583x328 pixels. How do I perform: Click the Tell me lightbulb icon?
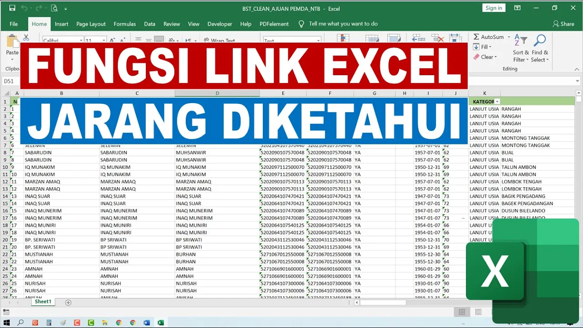[301, 24]
